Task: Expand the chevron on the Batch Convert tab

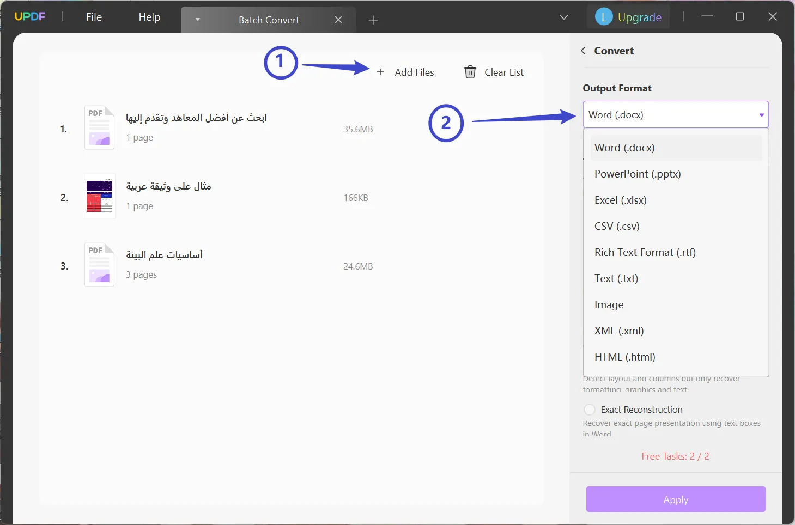Action: pyautogui.click(x=197, y=20)
